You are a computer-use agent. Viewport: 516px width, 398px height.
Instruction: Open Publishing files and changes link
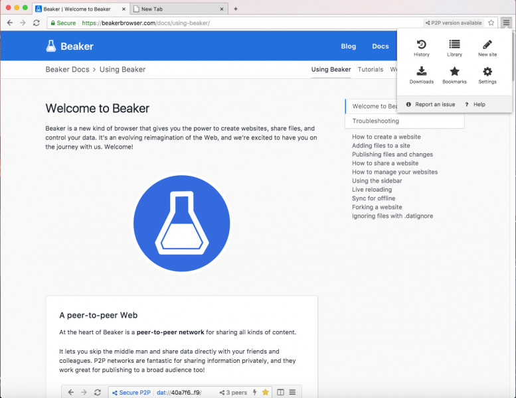[x=392, y=155]
